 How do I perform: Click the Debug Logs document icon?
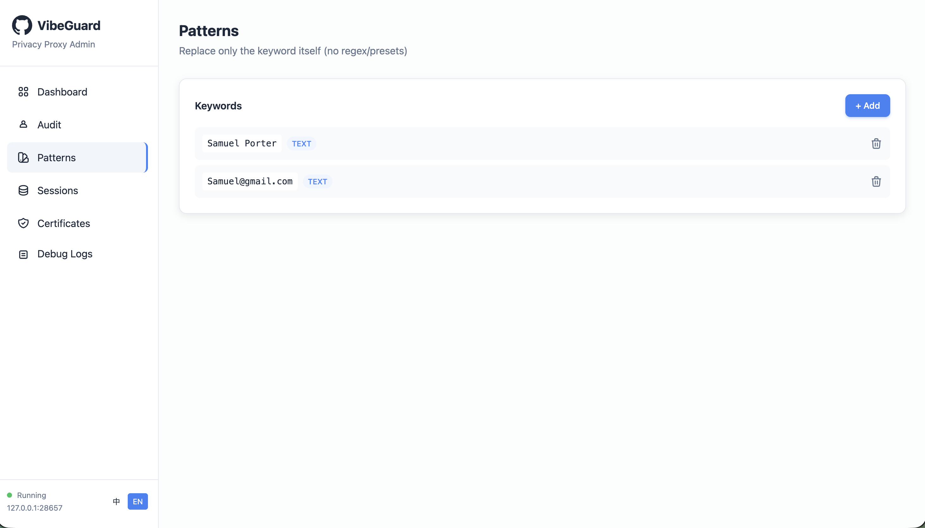click(x=23, y=254)
